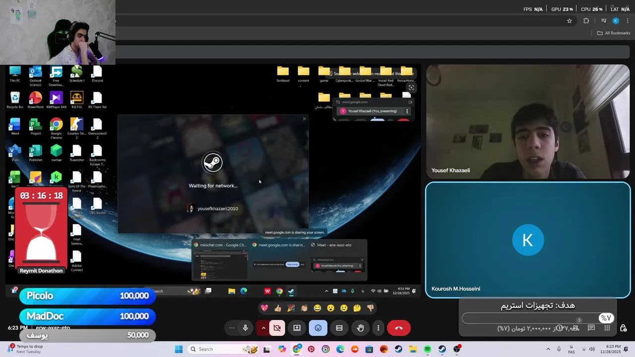The width and height of the screenshot is (635, 357).
Task: Send the sad face reaction
Action: (x=344, y=308)
